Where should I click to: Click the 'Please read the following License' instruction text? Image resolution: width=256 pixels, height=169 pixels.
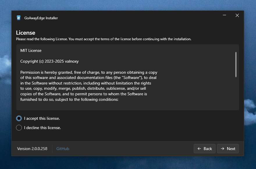(104, 39)
